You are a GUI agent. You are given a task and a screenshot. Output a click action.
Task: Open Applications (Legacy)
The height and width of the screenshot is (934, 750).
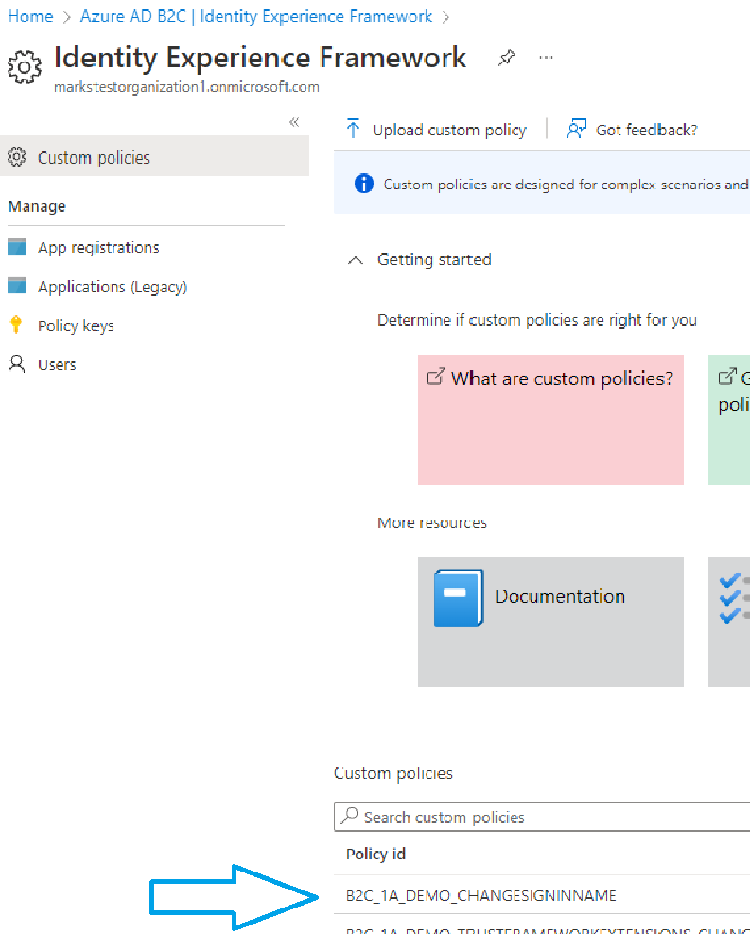pyautogui.click(x=113, y=287)
